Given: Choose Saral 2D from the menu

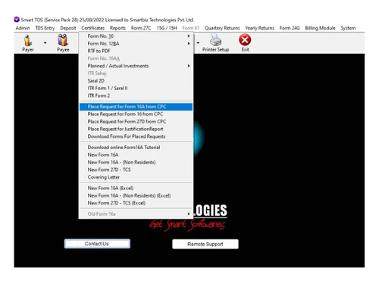Looking at the screenshot, I should [x=136, y=81].
